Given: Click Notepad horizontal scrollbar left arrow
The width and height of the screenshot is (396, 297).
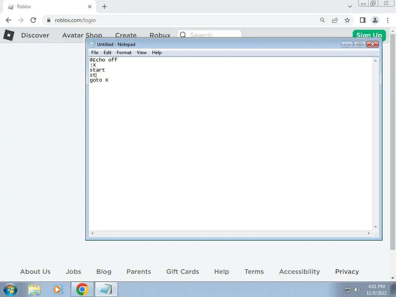Looking at the screenshot, I should 92,233.
